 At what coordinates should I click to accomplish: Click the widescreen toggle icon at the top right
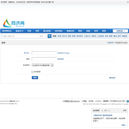[128, 2]
